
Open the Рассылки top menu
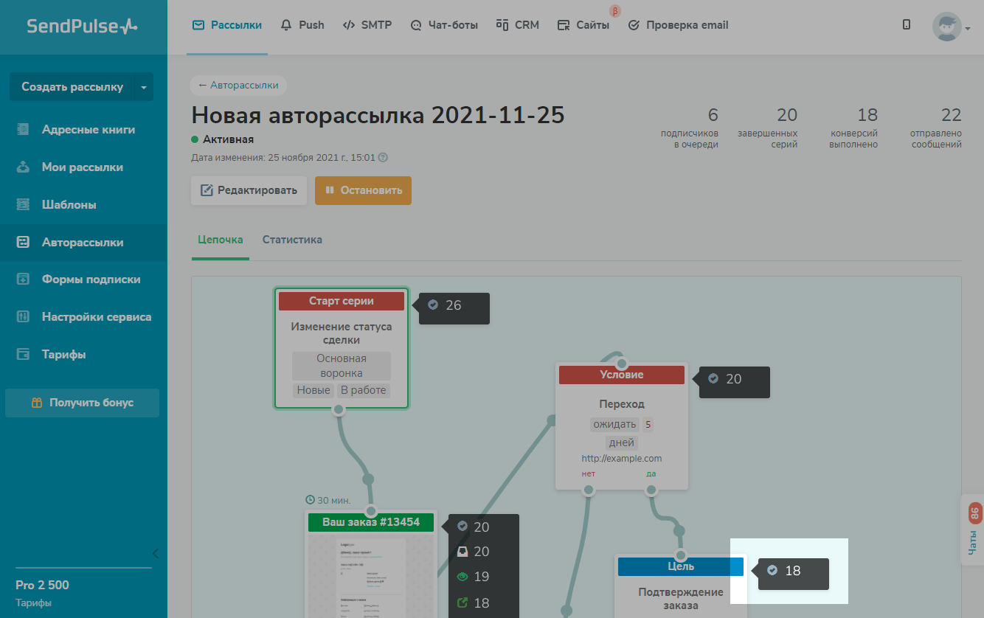pos(227,25)
